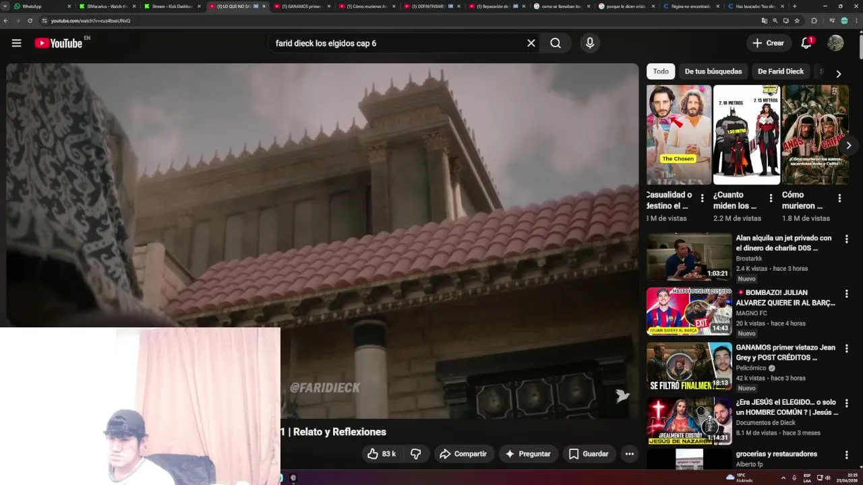Advance the Shorts carousel with the right arrow
The image size is (863, 485).
(849, 145)
